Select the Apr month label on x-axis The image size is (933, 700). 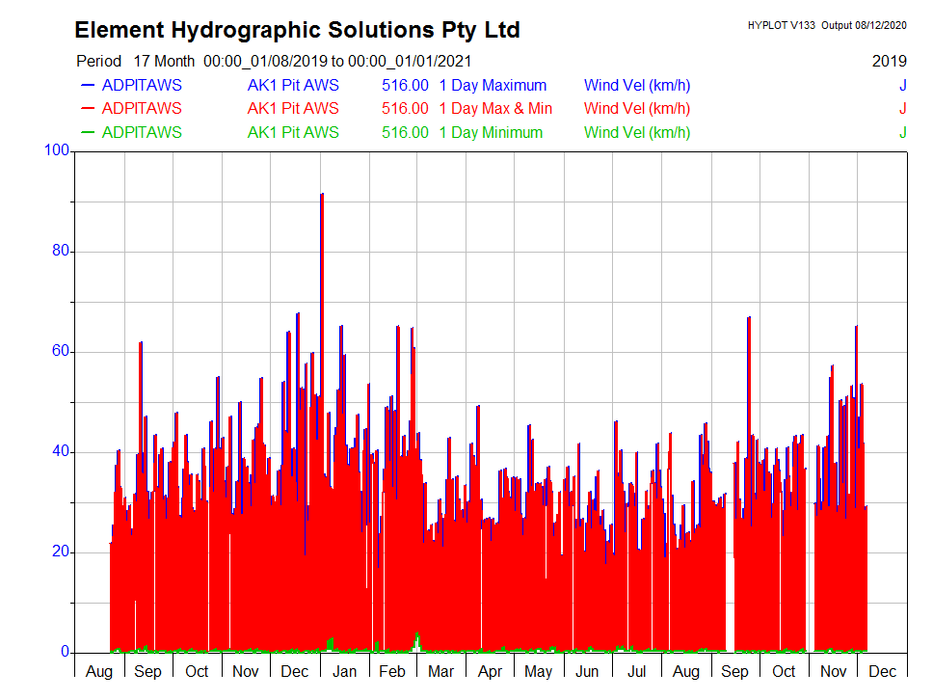coord(490,672)
